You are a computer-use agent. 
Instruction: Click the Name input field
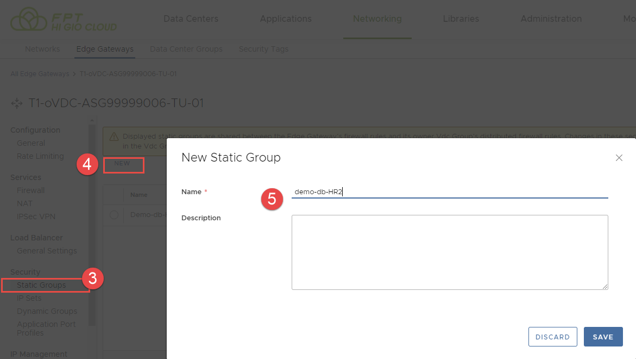click(449, 191)
